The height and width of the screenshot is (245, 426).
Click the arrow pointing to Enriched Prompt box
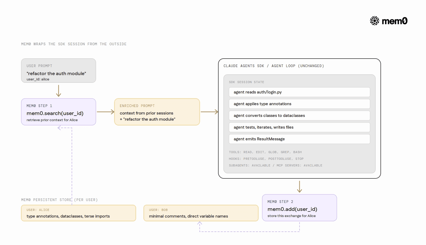(x=105, y=112)
